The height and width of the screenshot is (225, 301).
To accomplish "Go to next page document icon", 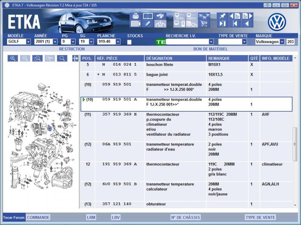I will tap(247, 16).
